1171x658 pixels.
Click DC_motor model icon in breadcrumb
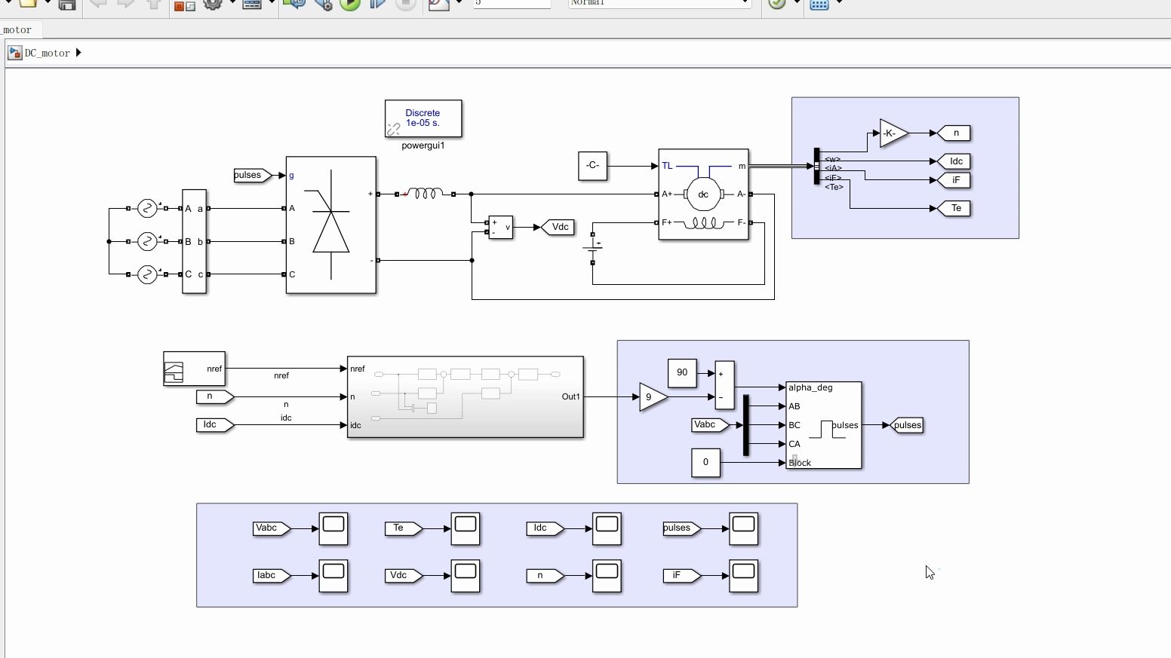(14, 53)
